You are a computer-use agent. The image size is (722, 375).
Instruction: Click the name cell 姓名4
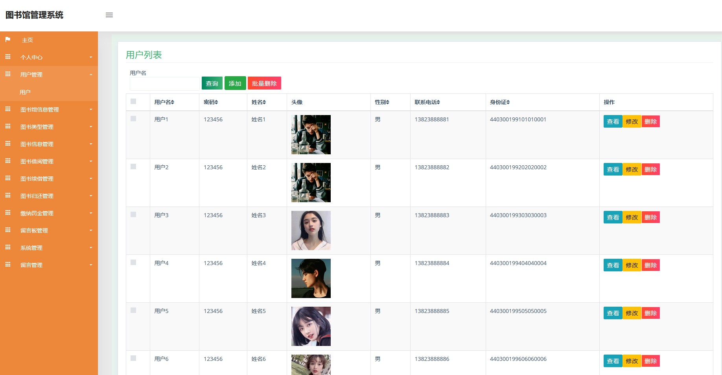point(258,263)
